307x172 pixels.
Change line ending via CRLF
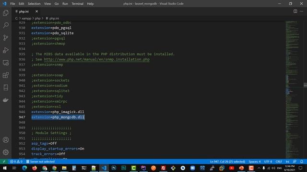[279, 161]
